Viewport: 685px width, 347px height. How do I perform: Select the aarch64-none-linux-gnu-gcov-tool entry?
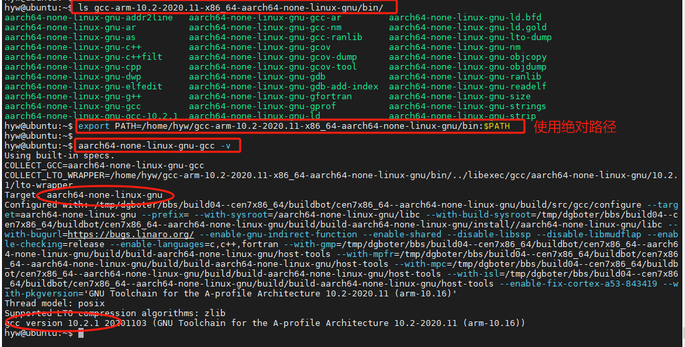[272, 67]
